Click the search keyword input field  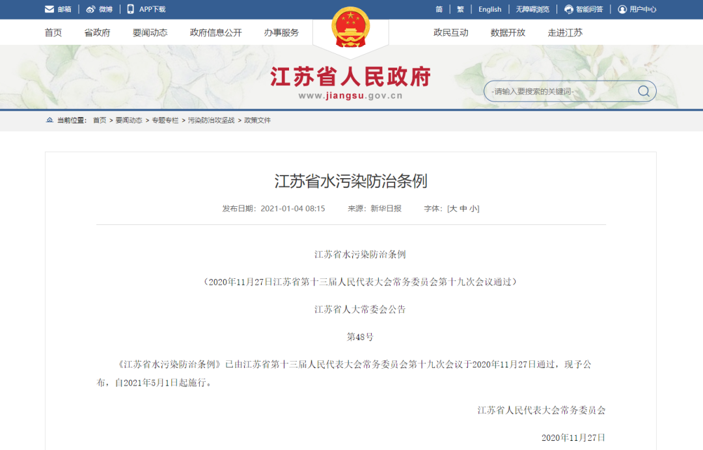[560, 92]
